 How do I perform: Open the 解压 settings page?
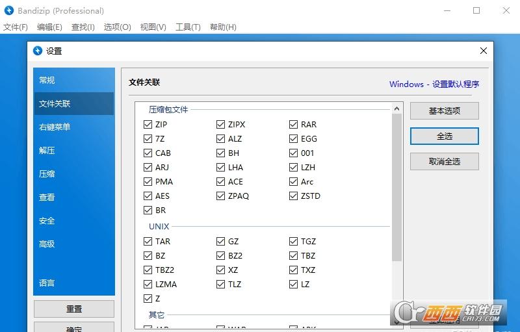[74, 151]
